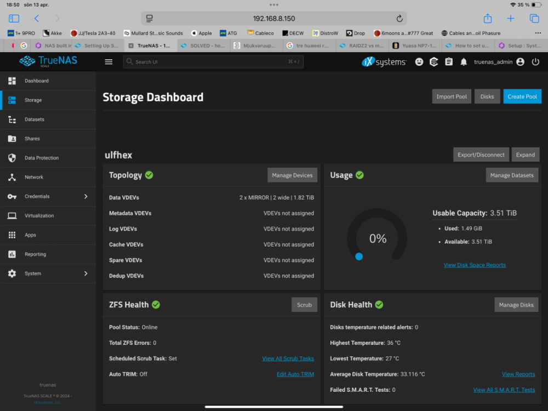Expand the System submenu

85,273
